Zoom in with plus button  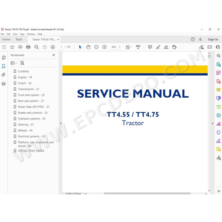[104, 47]
